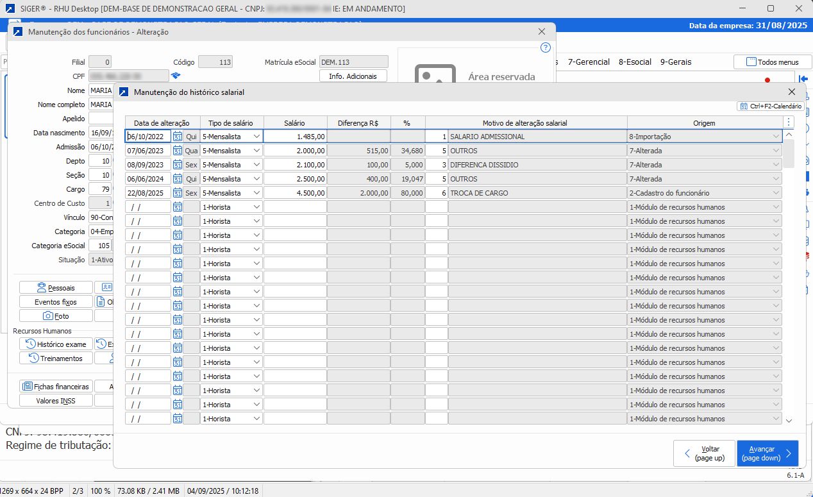Image resolution: width=813 pixels, height=497 pixels.
Task: Open calendar icon for 06/10/2022 row
Action: (178, 137)
